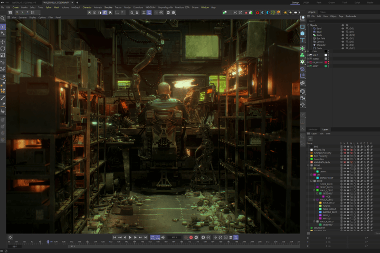Collapse the SCENE layer group

[309, 165]
